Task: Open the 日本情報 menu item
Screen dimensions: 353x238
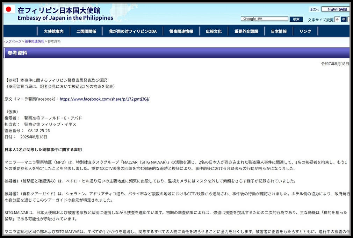Action: pos(278,31)
